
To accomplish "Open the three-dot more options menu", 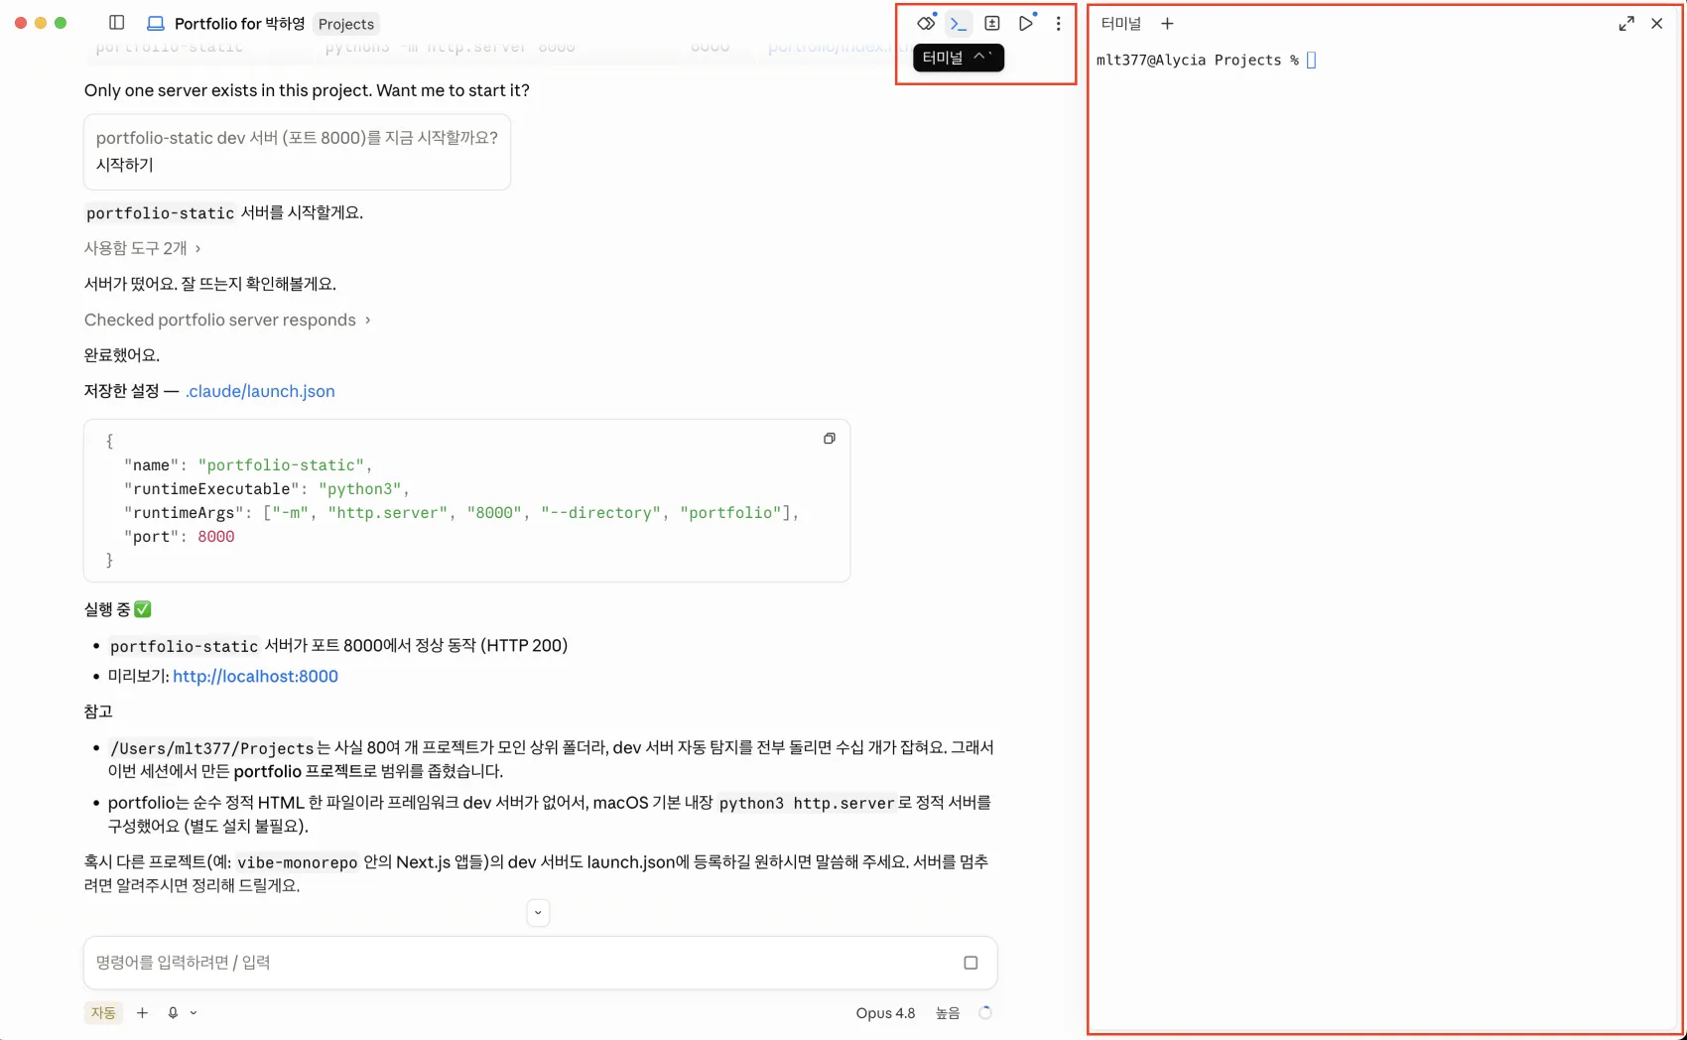I will pos(1058,23).
